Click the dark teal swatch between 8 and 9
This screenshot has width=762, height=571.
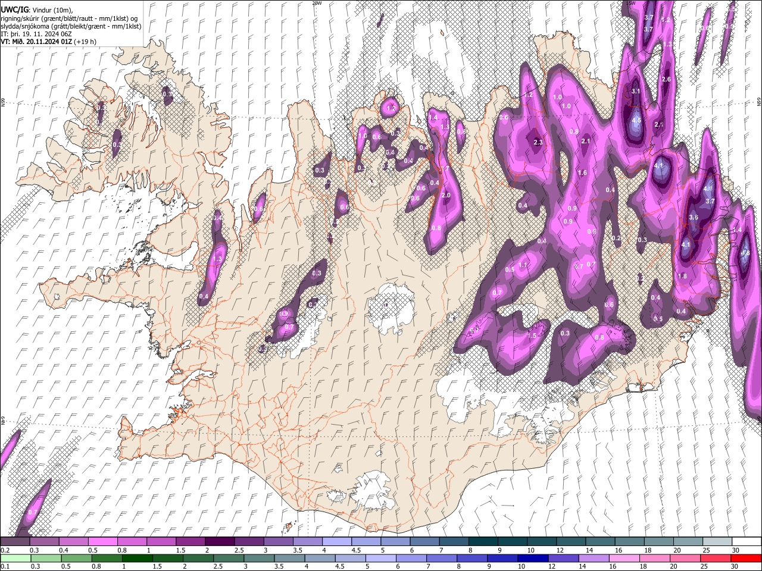[x=483, y=541]
